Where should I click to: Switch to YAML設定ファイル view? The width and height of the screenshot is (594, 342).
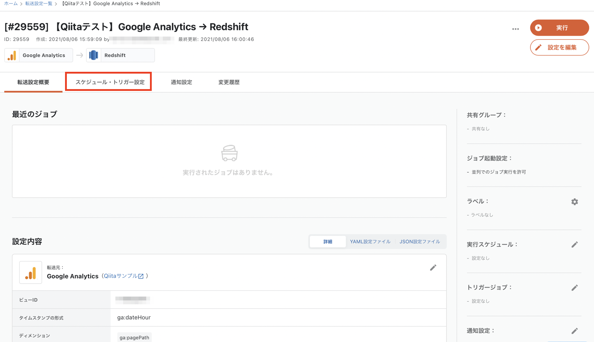coord(370,242)
